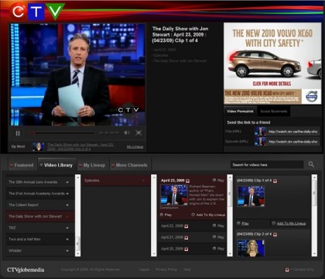Open the April 23, 2009 episode thumbnail
325x279 pixels.
(x=174, y=195)
